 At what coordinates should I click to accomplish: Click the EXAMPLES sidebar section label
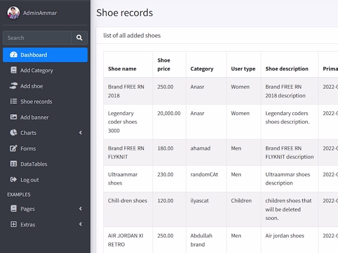(19, 195)
